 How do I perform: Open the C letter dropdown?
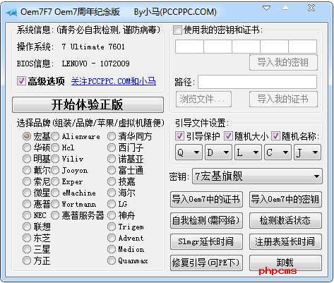tap(278, 152)
